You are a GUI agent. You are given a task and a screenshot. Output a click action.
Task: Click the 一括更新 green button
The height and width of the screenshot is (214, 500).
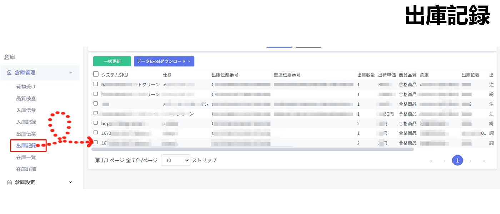click(x=112, y=61)
